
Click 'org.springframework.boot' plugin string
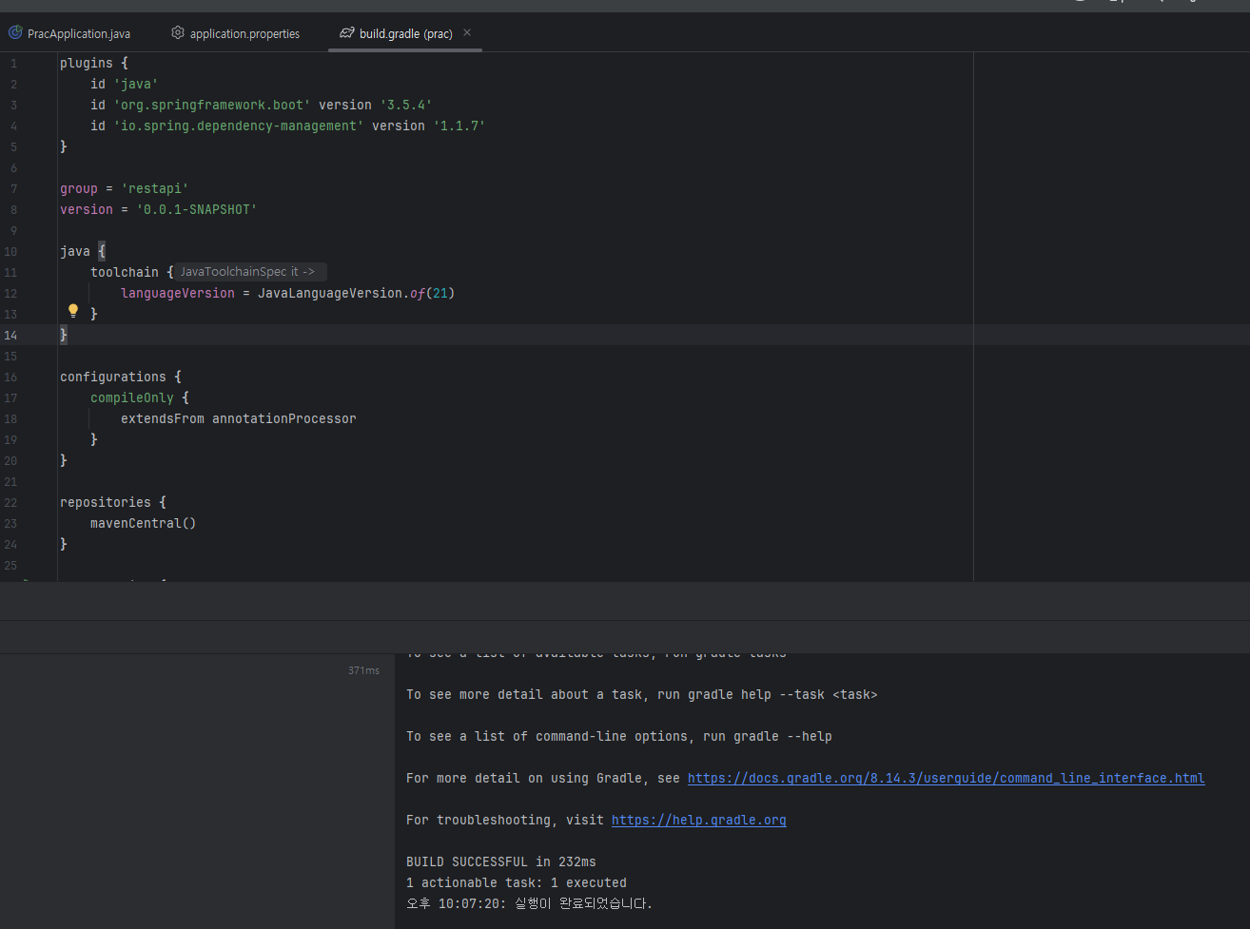click(x=212, y=105)
